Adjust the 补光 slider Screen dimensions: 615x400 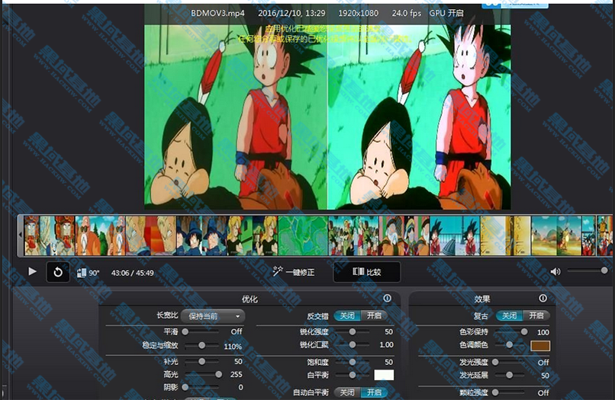click(201, 361)
